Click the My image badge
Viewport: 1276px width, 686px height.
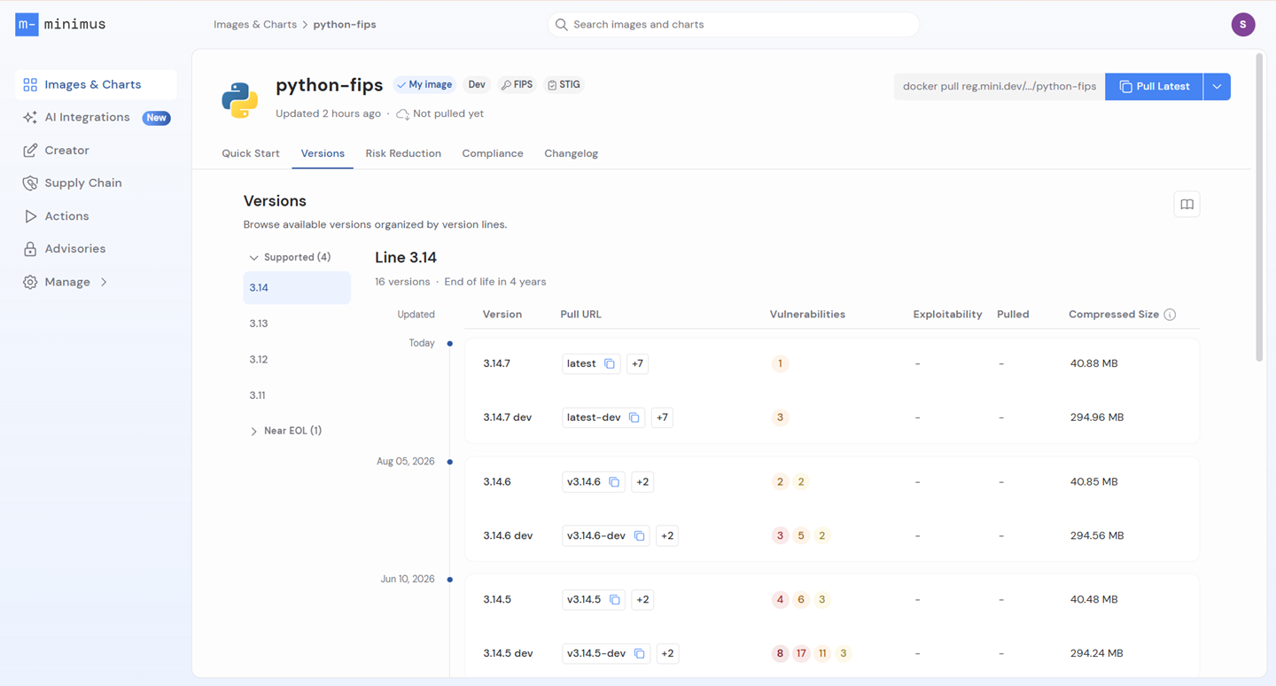point(424,85)
